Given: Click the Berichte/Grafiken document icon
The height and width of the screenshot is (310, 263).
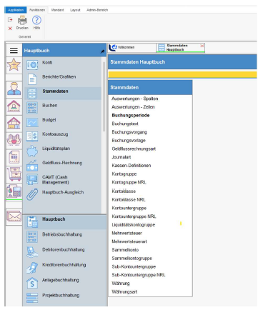Looking at the screenshot, I should coord(32,79).
